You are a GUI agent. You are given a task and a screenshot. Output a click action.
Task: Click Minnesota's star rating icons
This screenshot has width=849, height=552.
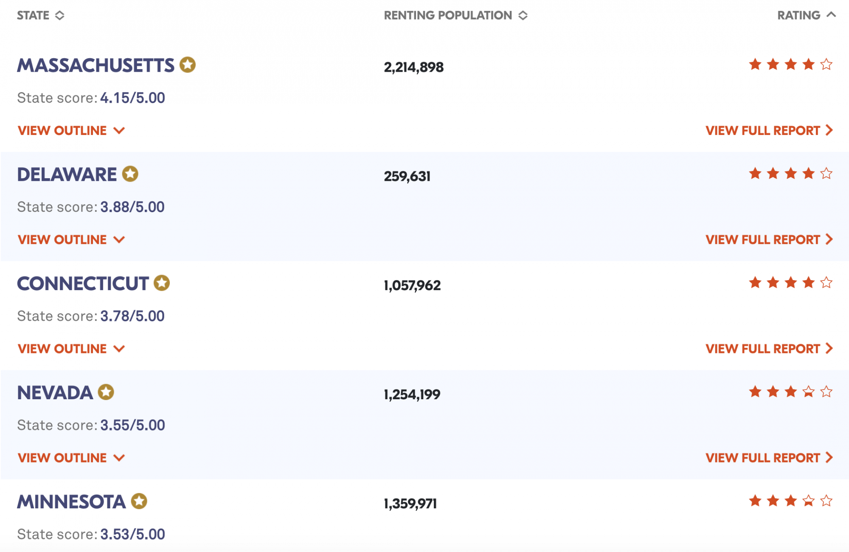(x=790, y=501)
